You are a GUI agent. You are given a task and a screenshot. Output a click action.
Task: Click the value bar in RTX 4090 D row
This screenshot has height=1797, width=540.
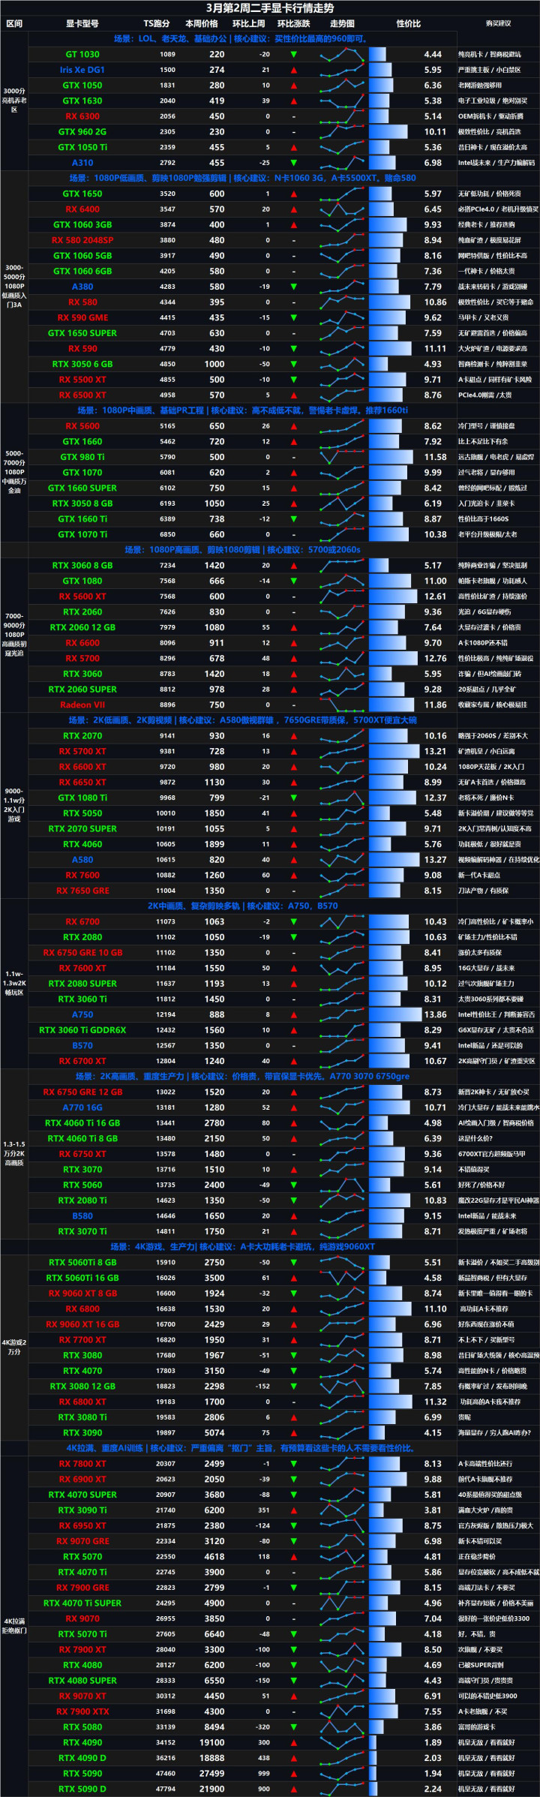click(x=373, y=1758)
